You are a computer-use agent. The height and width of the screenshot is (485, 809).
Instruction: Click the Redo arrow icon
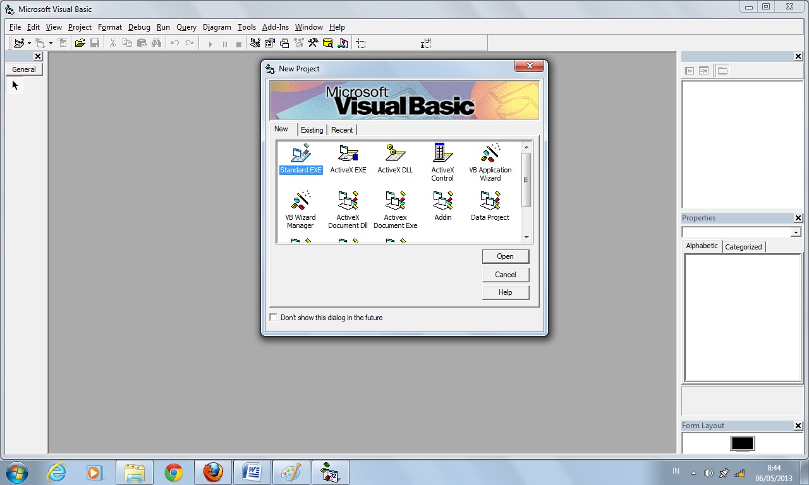[189, 43]
